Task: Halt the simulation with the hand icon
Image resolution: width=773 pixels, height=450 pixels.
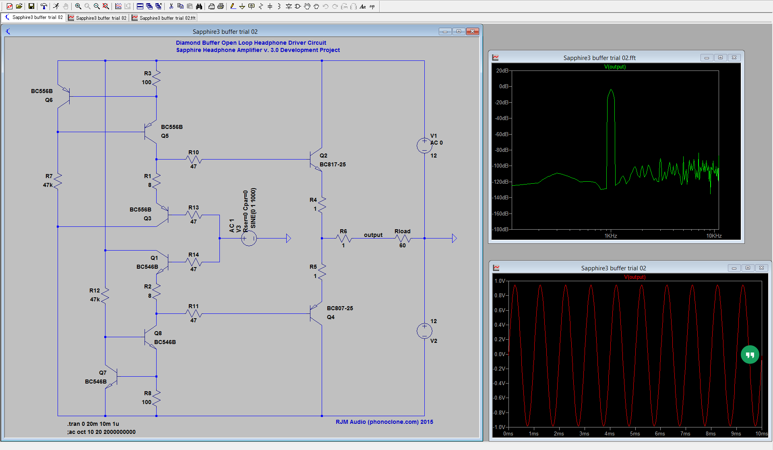Action: tap(66, 6)
